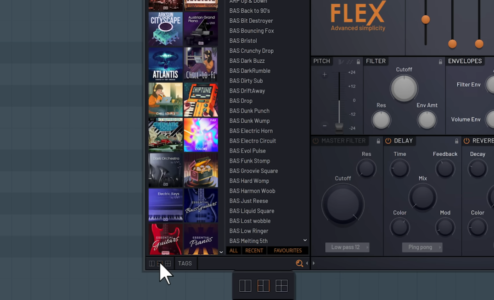Select the Atlantis pack cover
The width and height of the screenshot is (494, 300).
[x=165, y=64]
